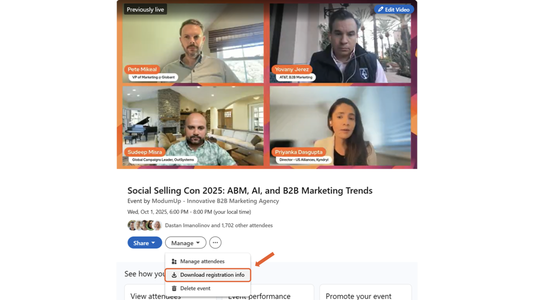This screenshot has width=534, height=300.
Task: Select Manage attendees menu entry
Action: (x=207, y=261)
